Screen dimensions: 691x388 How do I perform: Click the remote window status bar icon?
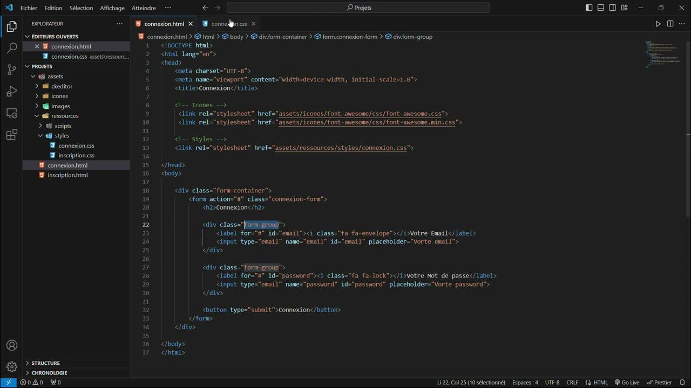pos(9,383)
